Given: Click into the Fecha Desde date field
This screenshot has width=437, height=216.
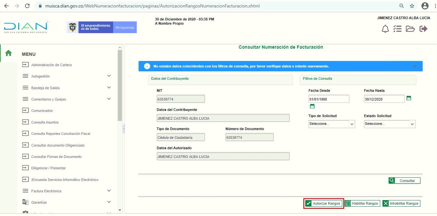Looking at the screenshot, I should [x=329, y=99].
